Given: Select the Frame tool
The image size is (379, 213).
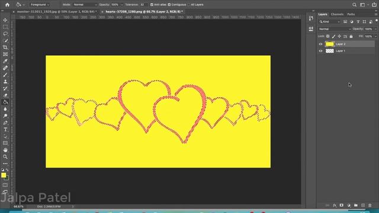Looking at the screenshot, I should 5,54.
